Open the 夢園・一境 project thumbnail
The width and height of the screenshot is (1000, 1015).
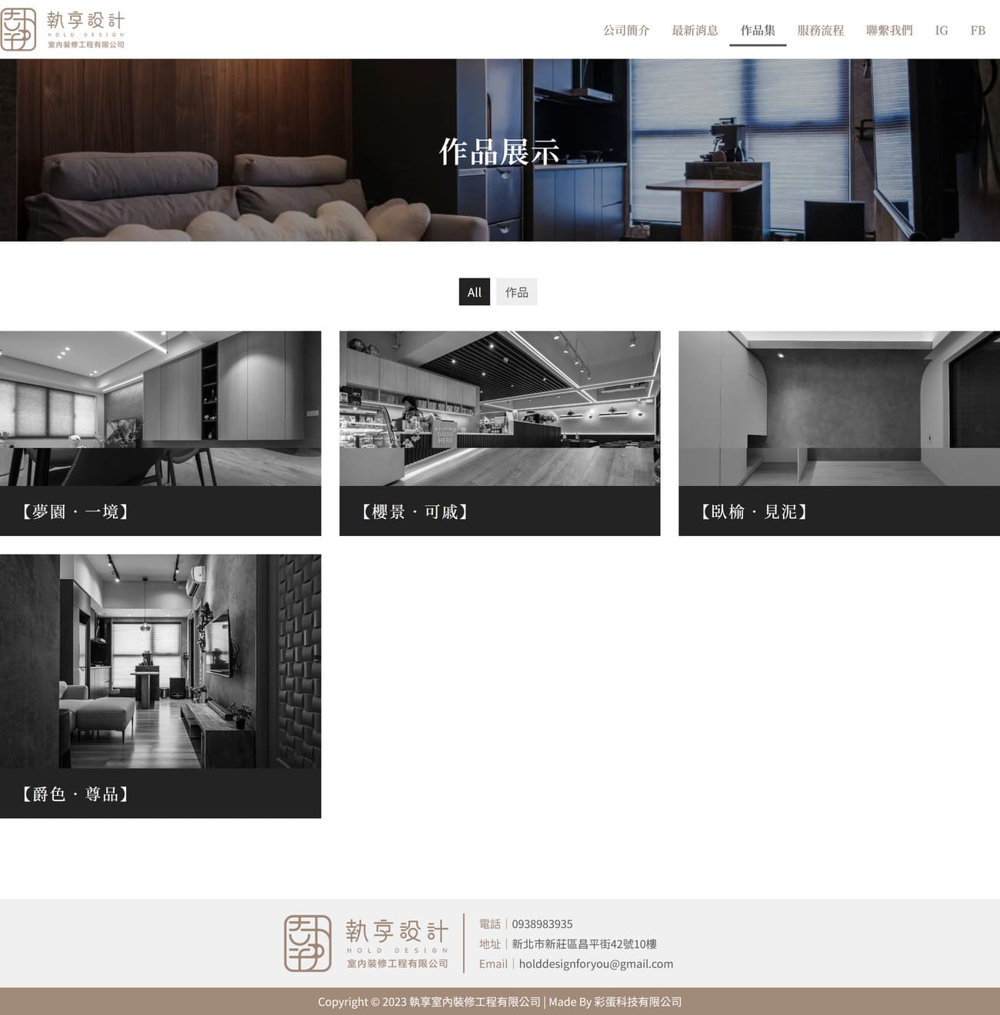160,408
